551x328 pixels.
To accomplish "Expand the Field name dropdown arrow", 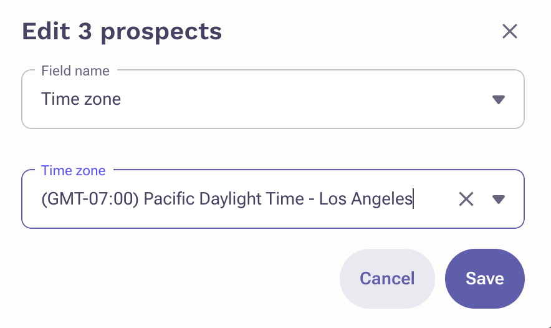I will pyautogui.click(x=498, y=100).
